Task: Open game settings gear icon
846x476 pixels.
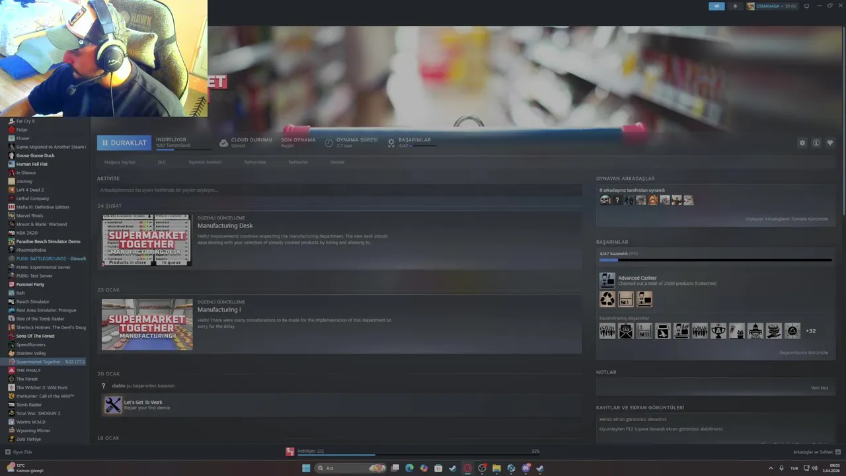Action: point(802,143)
